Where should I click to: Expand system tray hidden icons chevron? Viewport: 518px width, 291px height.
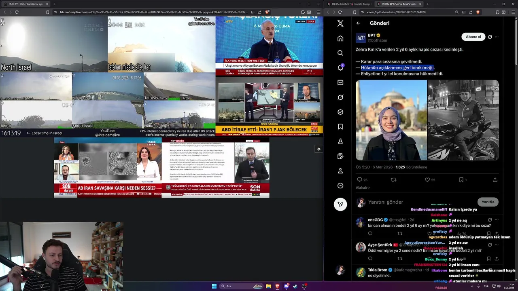(x=472, y=286)
